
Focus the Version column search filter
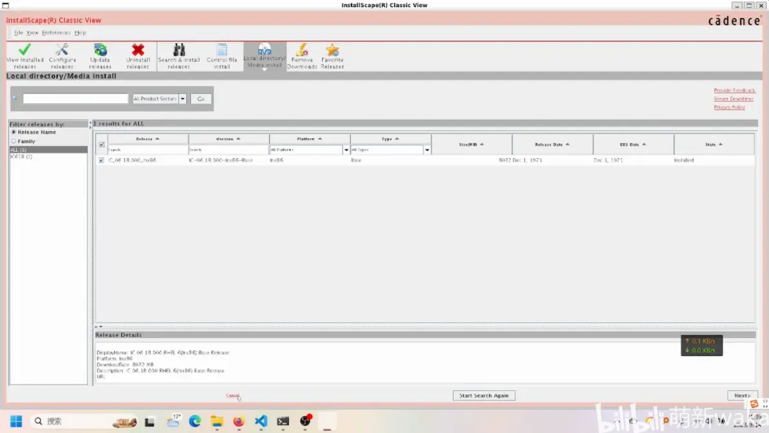(x=228, y=150)
